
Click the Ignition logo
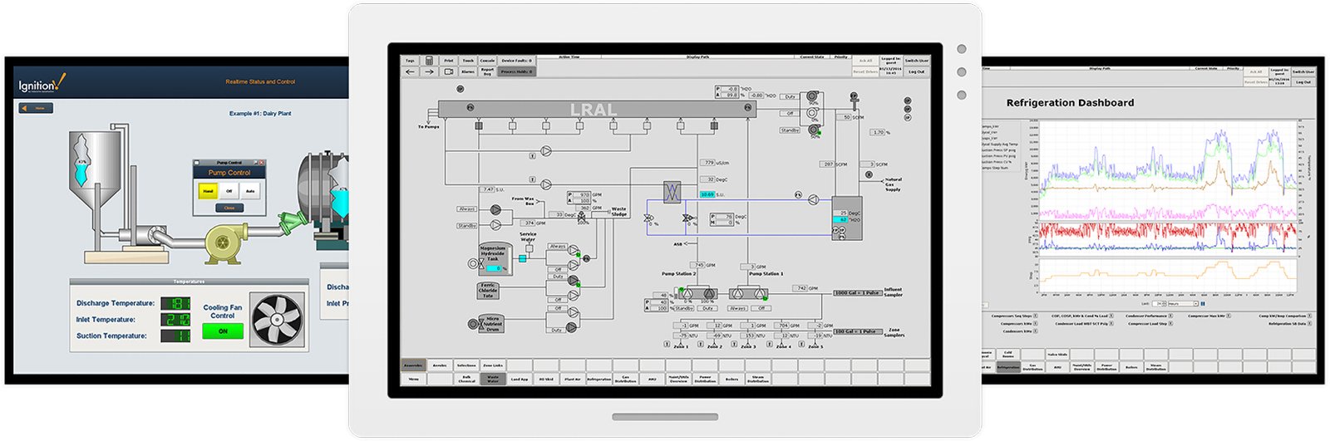(41, 84)
